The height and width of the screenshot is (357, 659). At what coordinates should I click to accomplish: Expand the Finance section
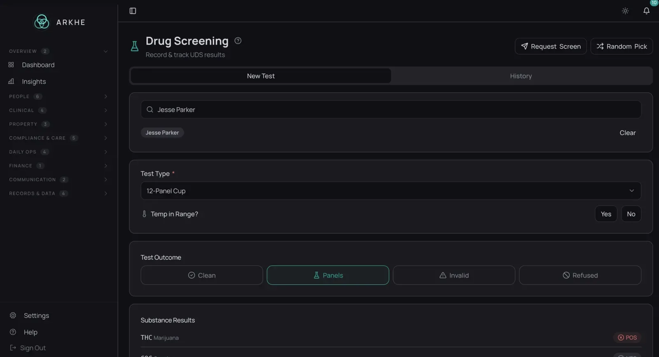pos(58,166)
